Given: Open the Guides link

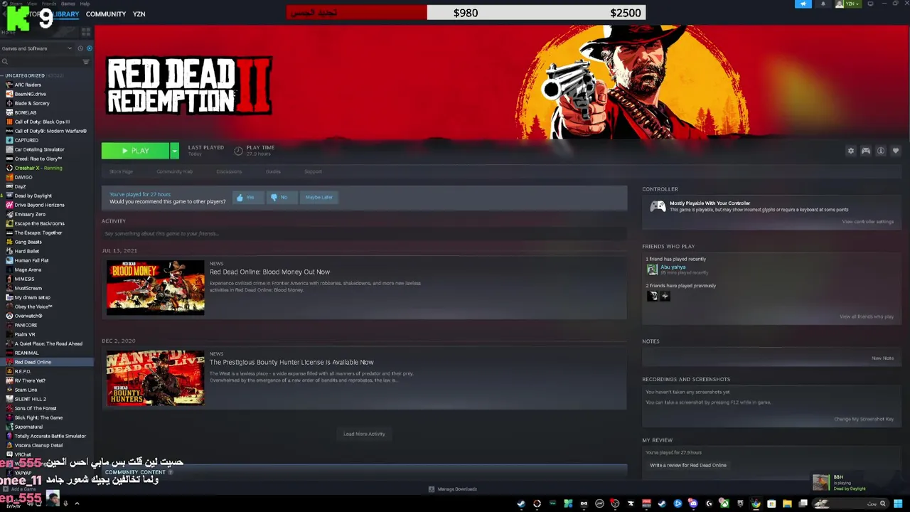Looking at the screenshot, I should tap(273, 171).
